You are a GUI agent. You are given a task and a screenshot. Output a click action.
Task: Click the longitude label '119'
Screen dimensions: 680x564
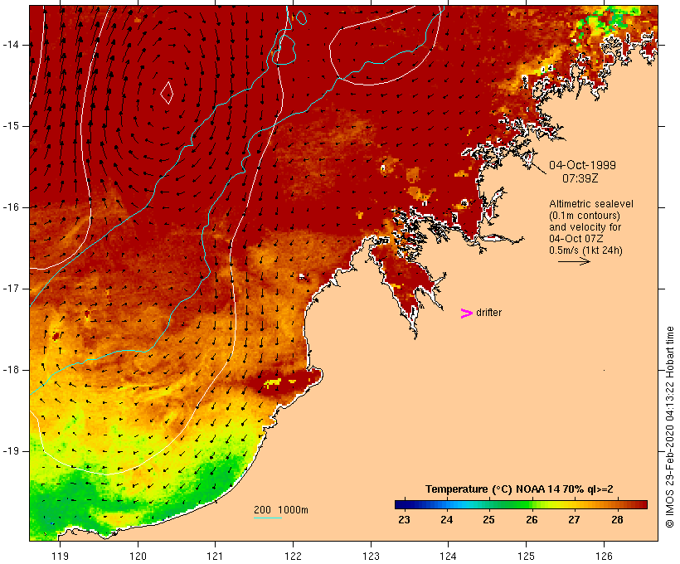tap(60, 556)
